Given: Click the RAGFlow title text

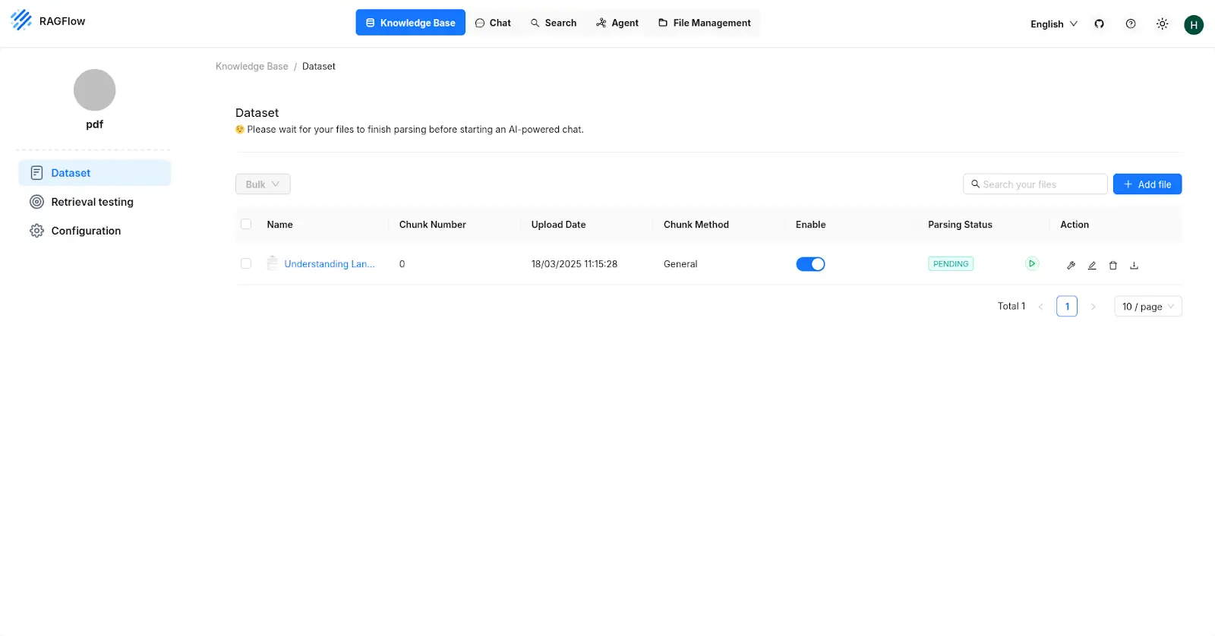Looking at the screenshot, I should click(62, 21).
